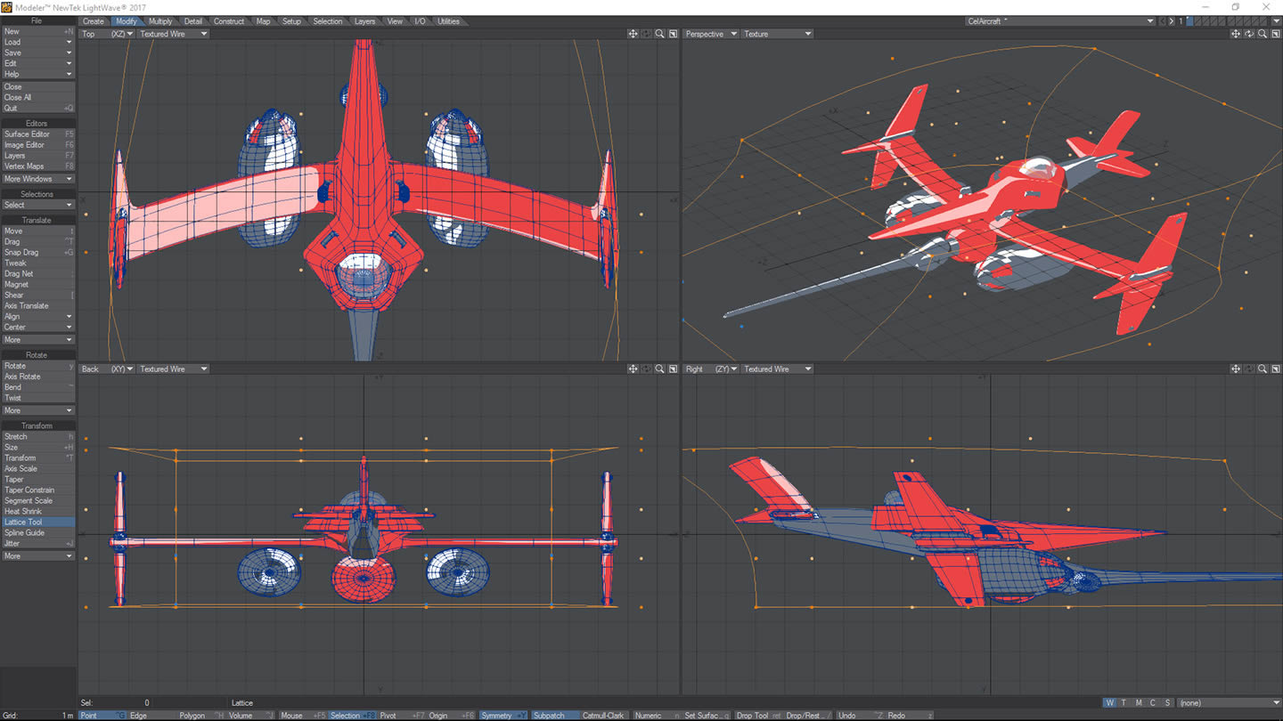
Task: Open the CelAircraft object dropdown
Action: click(1060, 21)
